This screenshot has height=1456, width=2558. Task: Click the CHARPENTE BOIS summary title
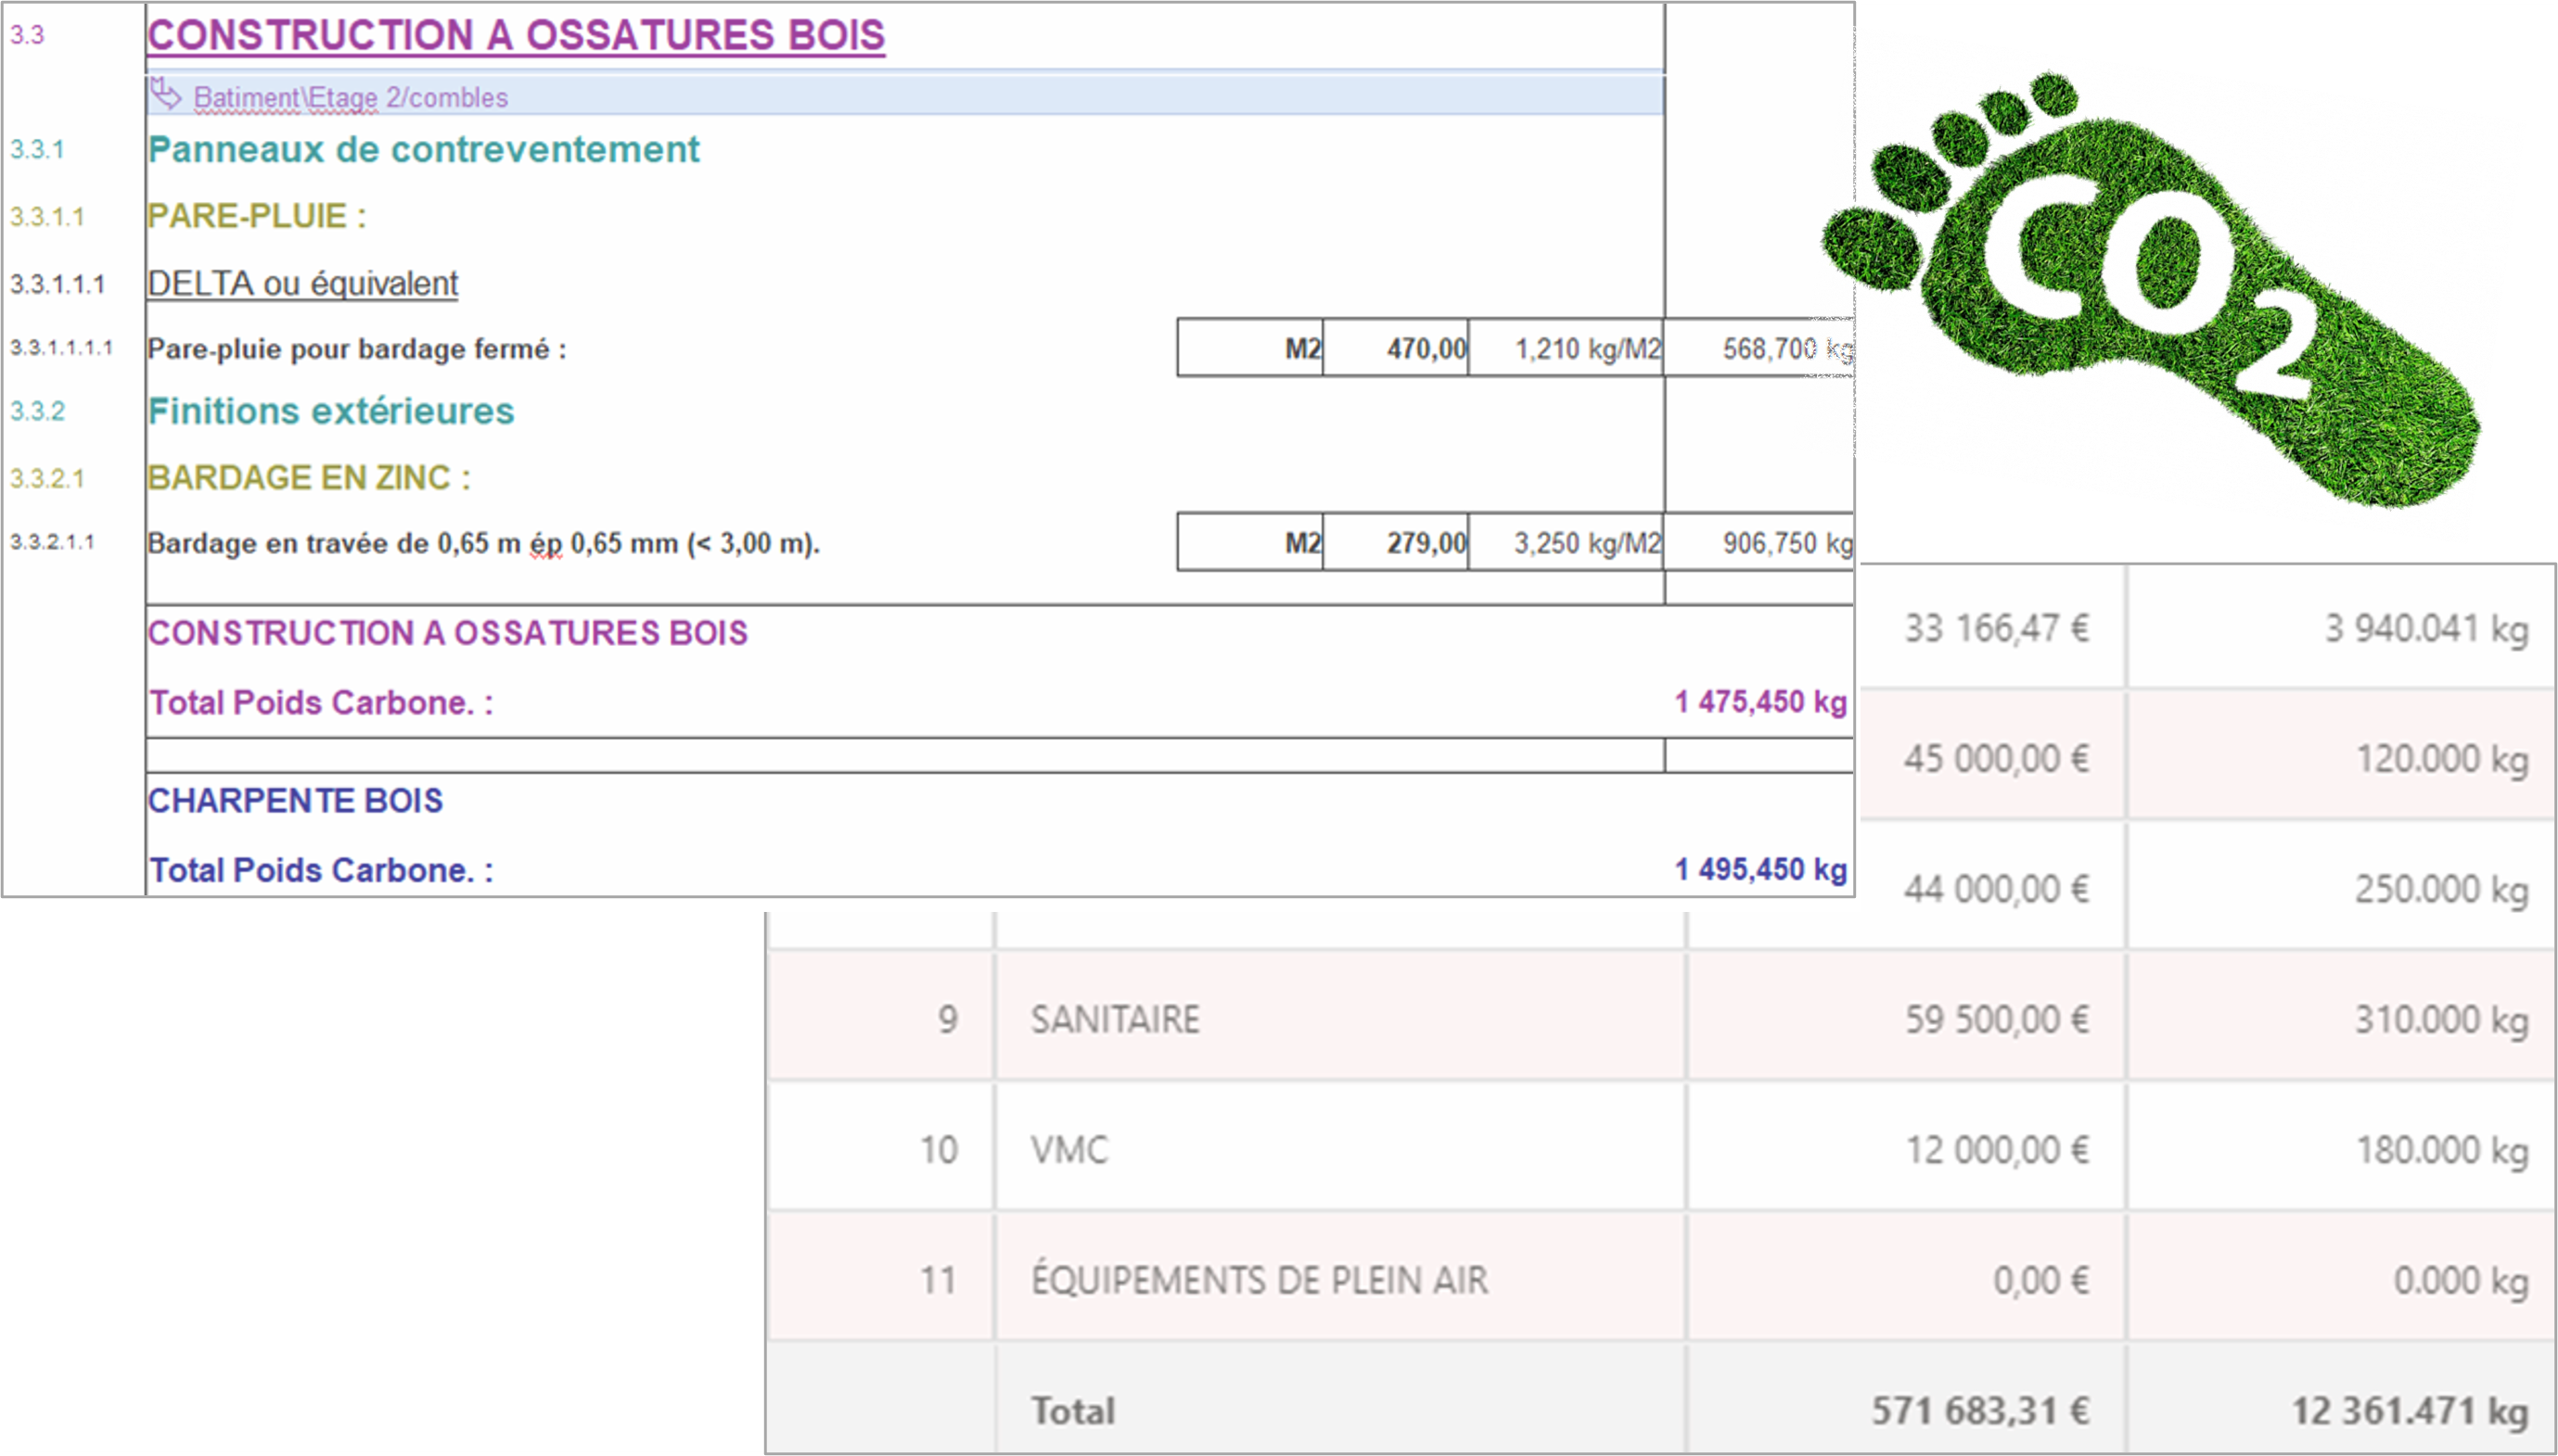pos(295,800)
